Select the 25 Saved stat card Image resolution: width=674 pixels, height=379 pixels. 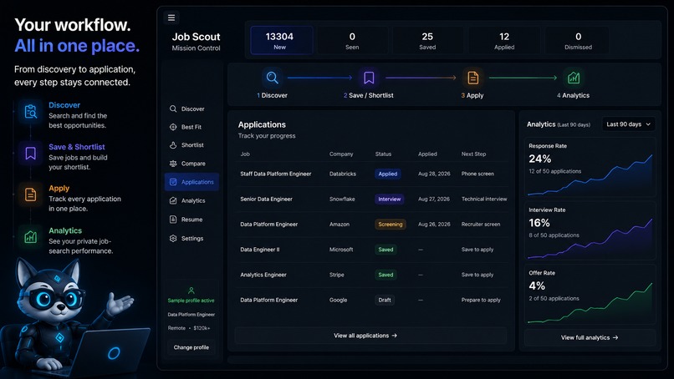click(x=427, y=40)
